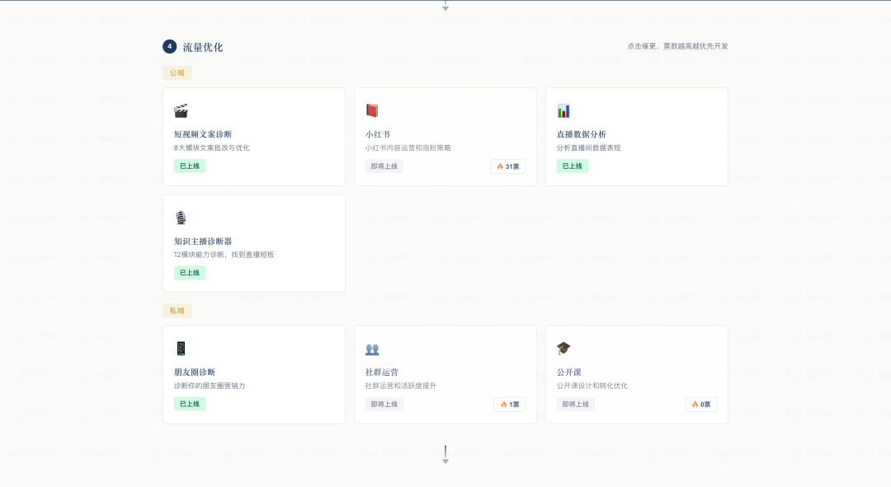Click the people icon for 社群运营
This screenshot has width=891, height=487.
click(372, 349)
